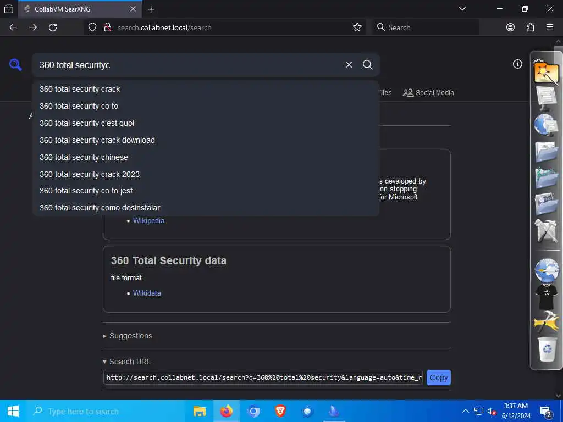This screenshot has height=422, width=563.
Task: Click the monitor document dock icon
Action: (546, 98)
